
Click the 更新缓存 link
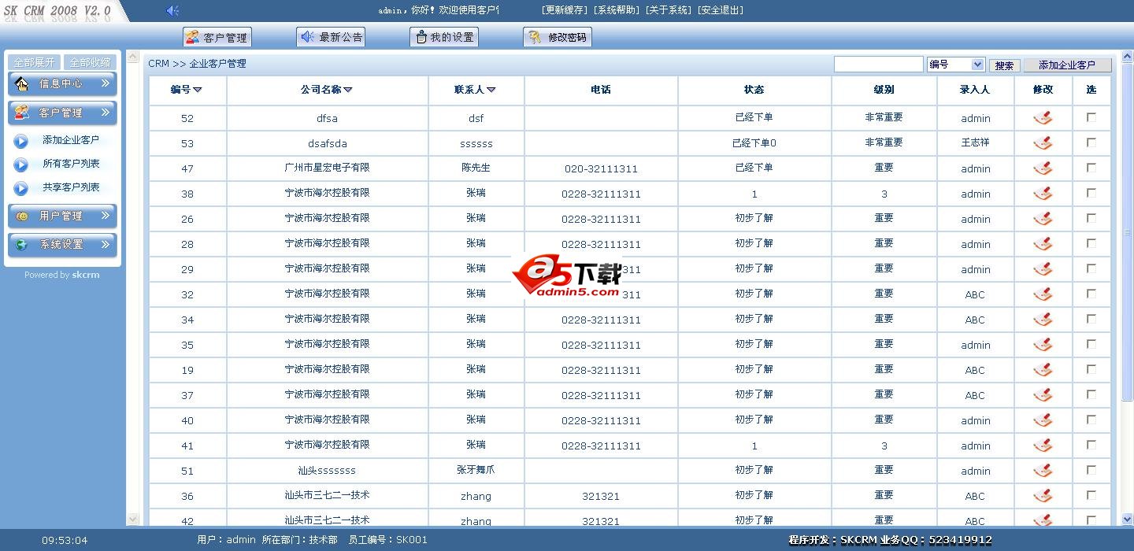coord(565,10)
